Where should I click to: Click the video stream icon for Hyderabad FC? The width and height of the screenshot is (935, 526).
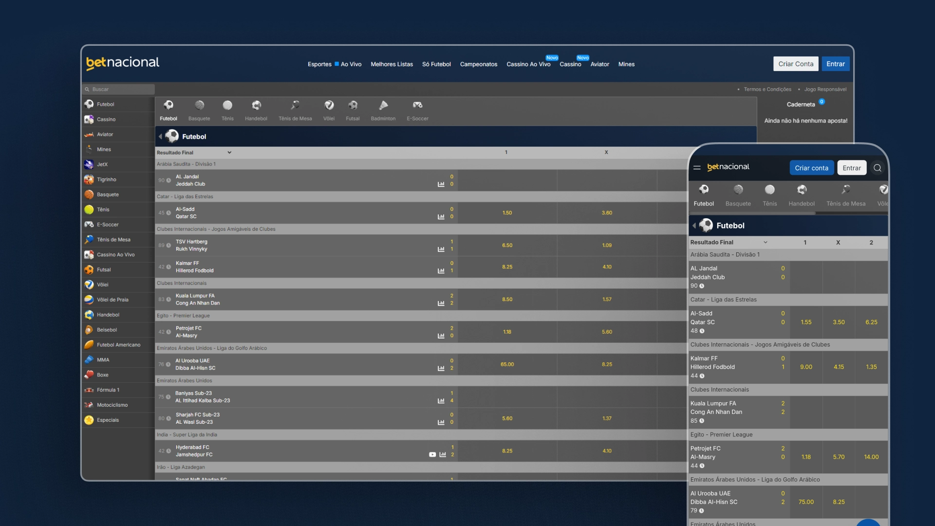432,454
